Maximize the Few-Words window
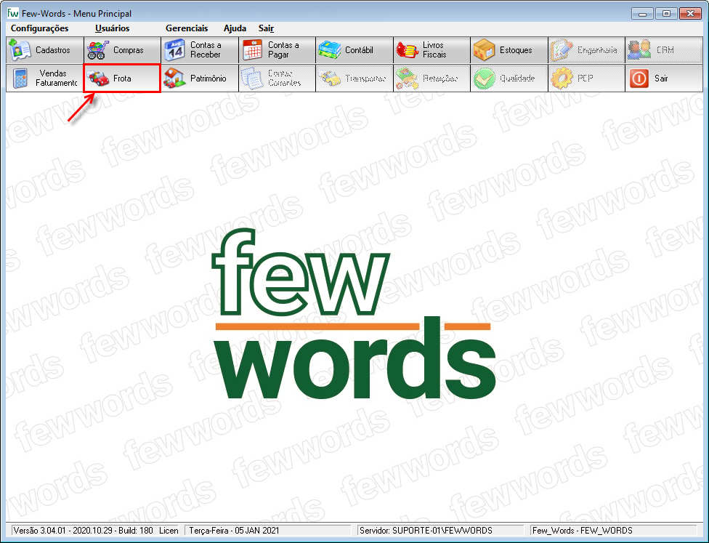Screen dimensions: 709x543 click(666, 13)
